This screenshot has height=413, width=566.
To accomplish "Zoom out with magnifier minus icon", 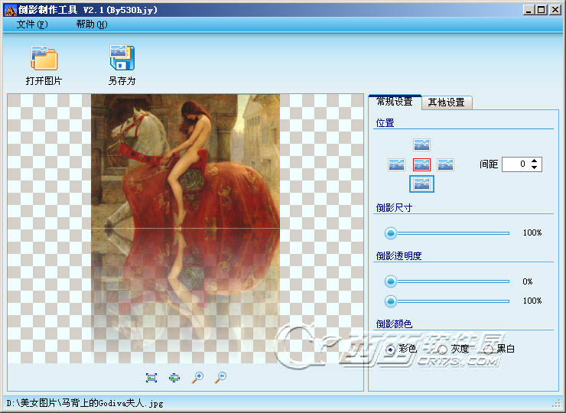I will point(220,377).
